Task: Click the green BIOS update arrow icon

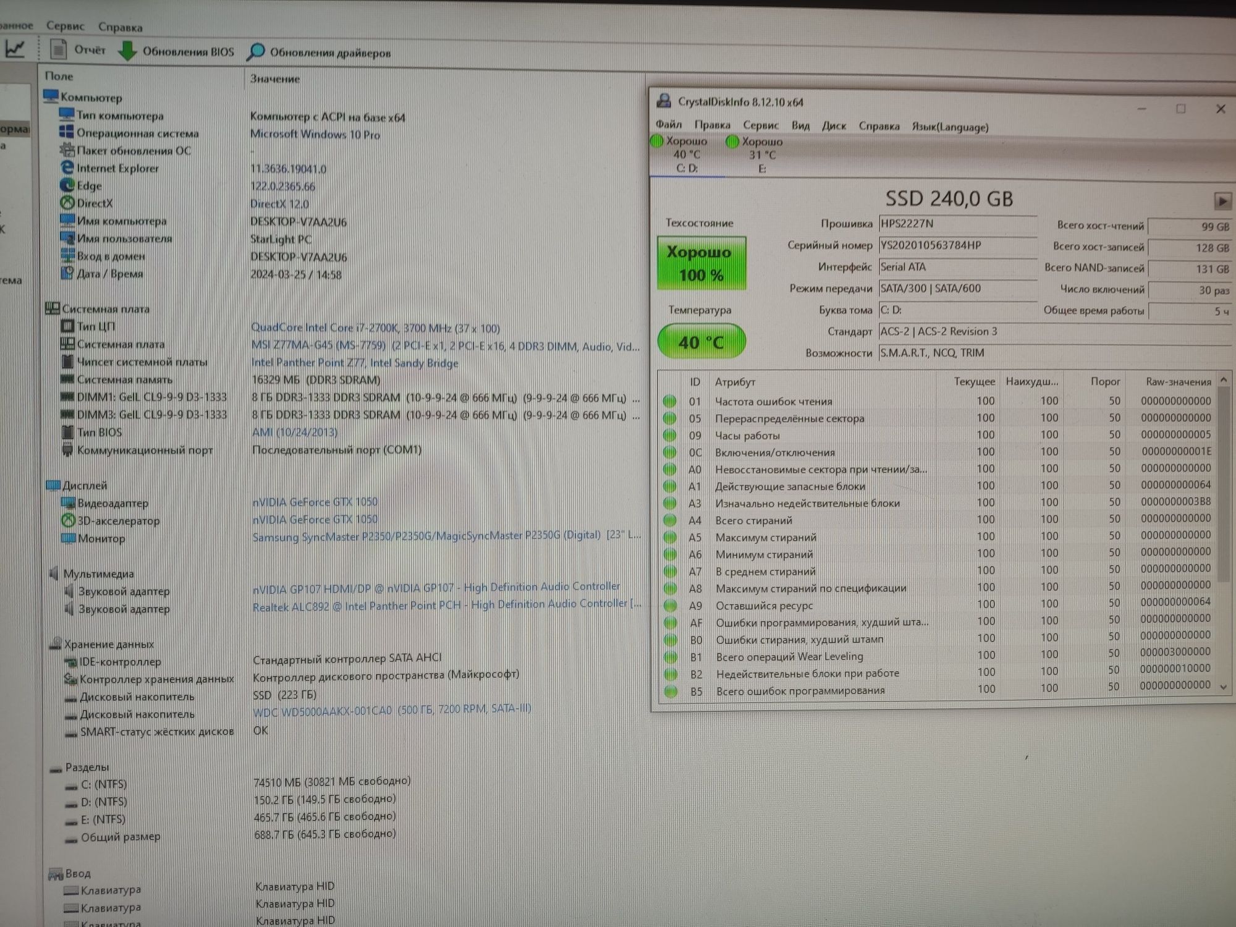Action: point(127,51)
